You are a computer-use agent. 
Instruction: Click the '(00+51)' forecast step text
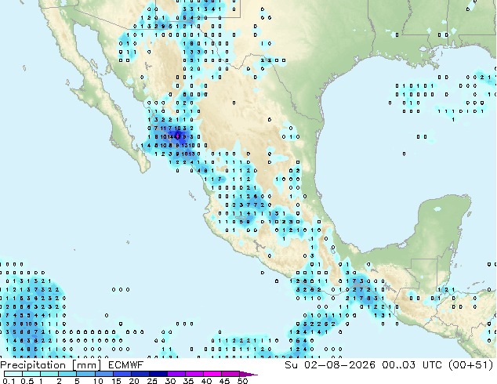(x=471, y=365)
